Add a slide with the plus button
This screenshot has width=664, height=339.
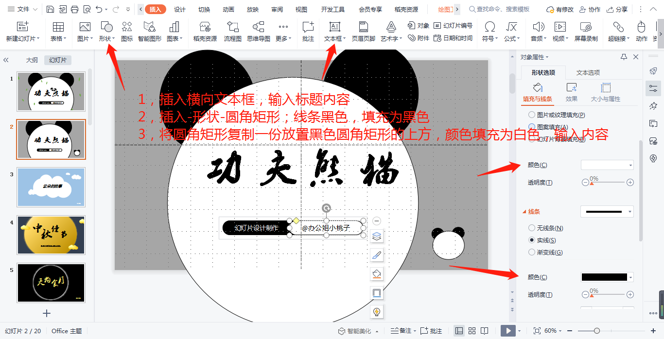pos(47,313)
